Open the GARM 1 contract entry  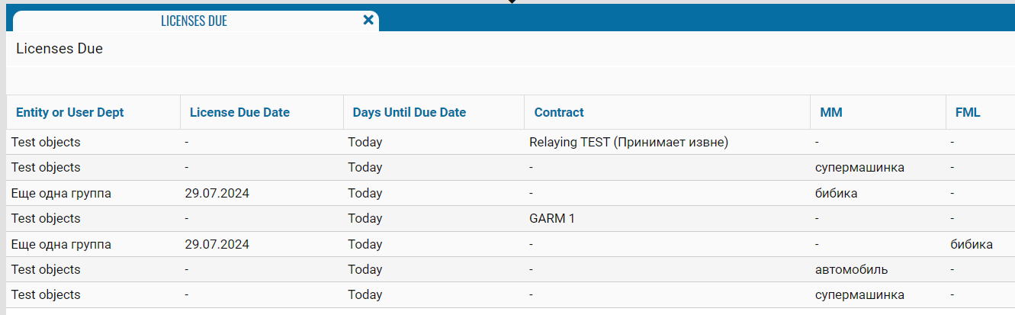pyautogui.click(x=552, y=219)
